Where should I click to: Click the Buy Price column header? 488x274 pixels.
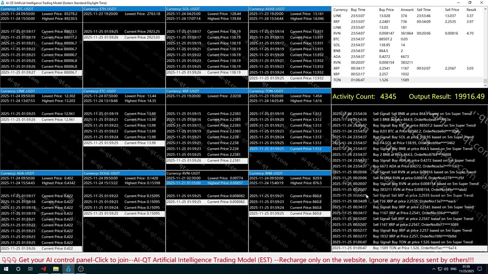pos(386,10)
